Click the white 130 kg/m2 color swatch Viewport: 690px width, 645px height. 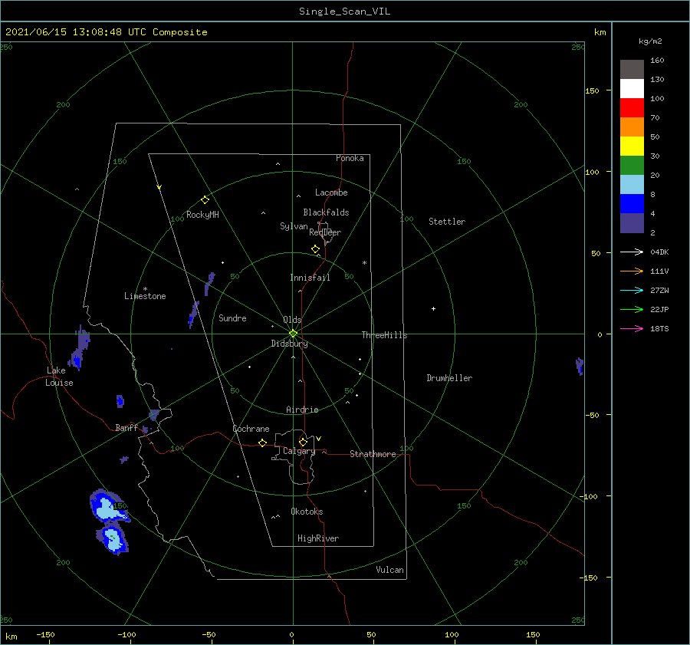632,88
